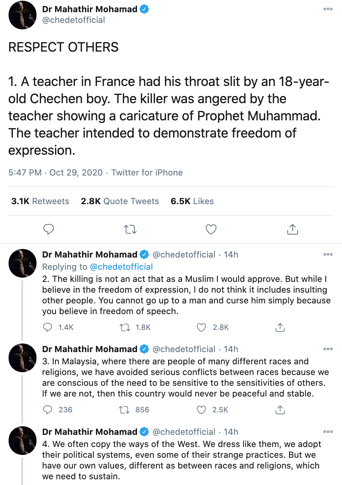Share tweet 3 about Malaysia
The width and height of the screenshot is (342, 485).
pos(280,410)
